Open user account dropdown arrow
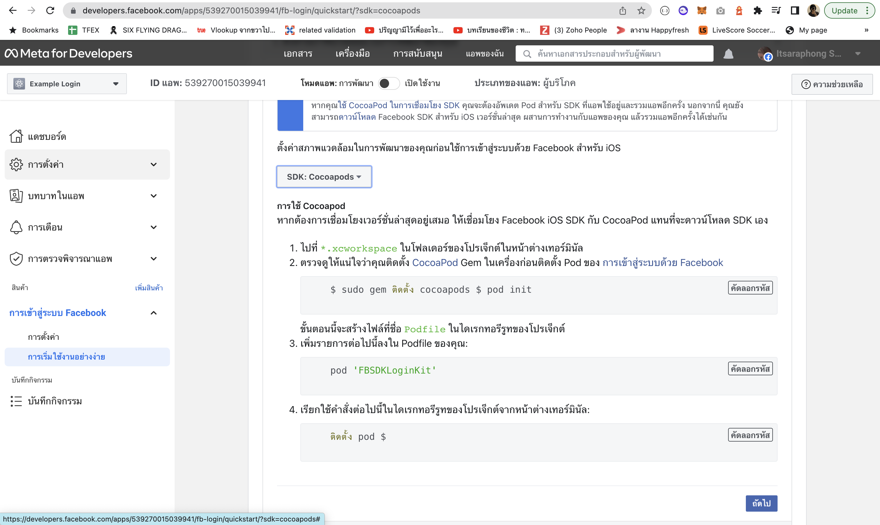The width and height of the screenshot is (880, 525). click(858, 54)
